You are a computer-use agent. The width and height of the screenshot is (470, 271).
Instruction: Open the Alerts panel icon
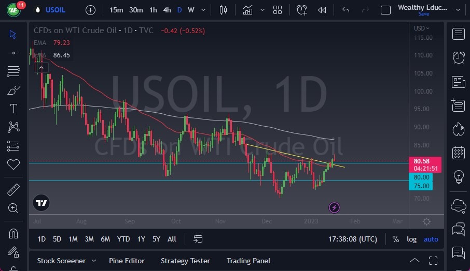[459, 57]
